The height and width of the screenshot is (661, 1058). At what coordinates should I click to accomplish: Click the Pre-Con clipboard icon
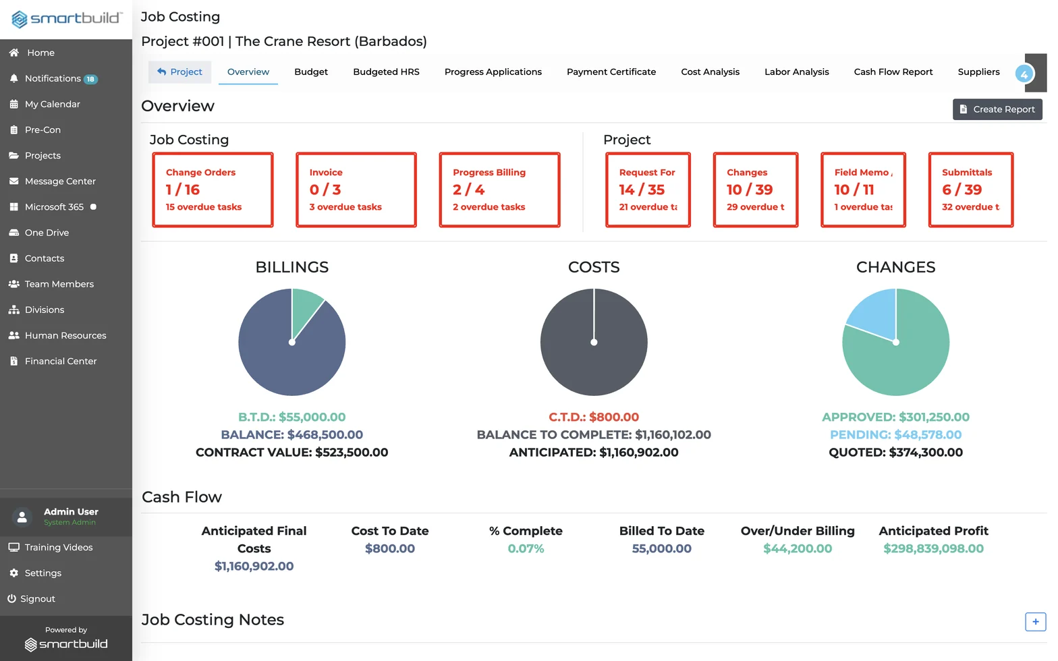[13, 130]
